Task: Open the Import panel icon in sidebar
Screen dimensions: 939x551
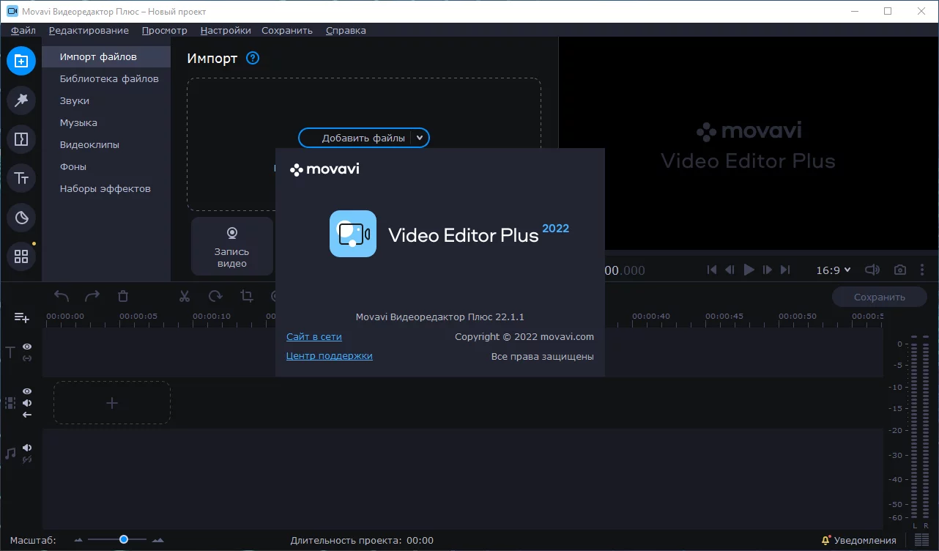Action: (21, 61)
